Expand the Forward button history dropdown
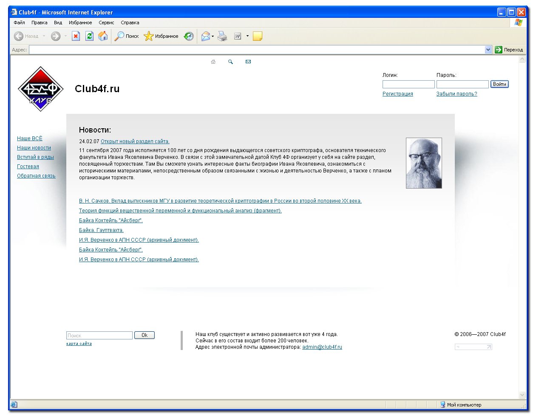 point(65,36)
